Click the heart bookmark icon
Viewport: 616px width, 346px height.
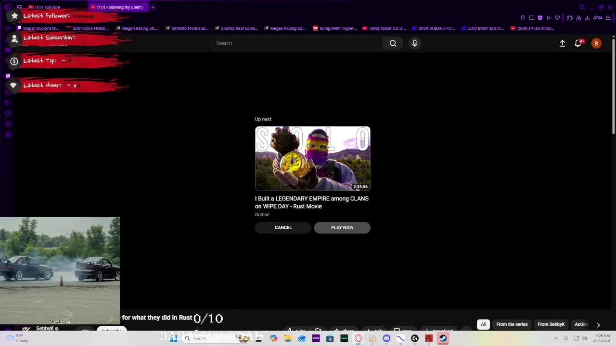point(557,18)
